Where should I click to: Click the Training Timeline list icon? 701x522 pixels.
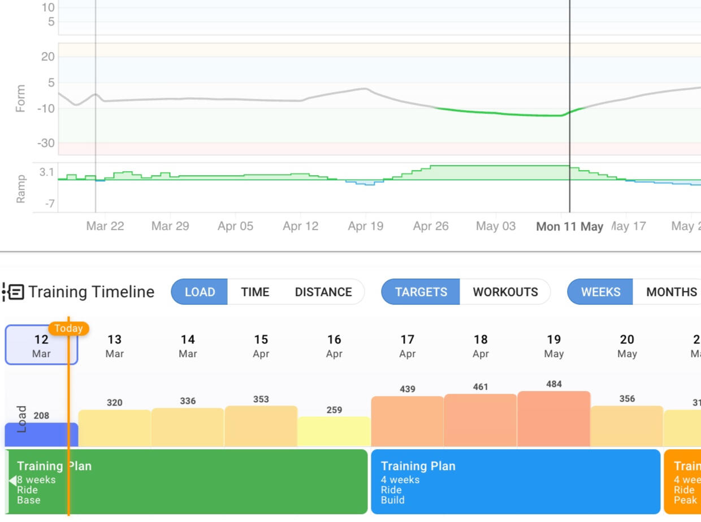coord(14,292)
